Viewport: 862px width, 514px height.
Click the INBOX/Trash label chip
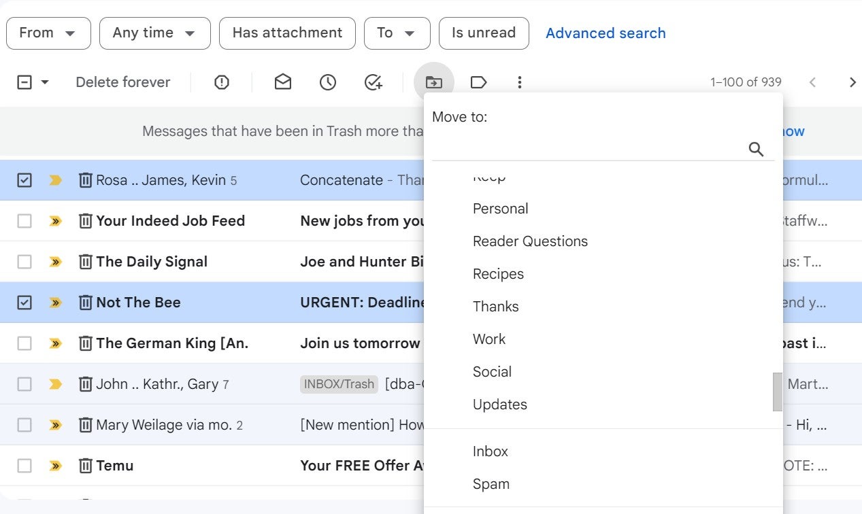pos(339,384)
